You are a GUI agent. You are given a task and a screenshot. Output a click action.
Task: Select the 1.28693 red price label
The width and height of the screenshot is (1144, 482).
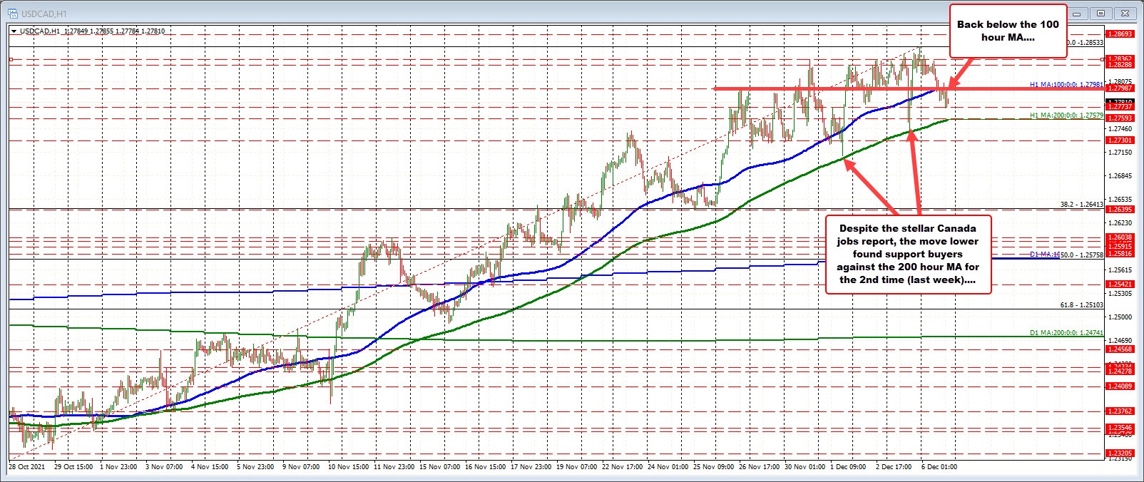click(x=1120, y=34)
